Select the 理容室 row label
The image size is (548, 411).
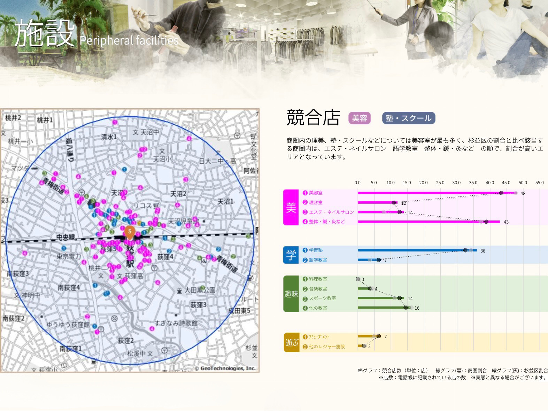pos(316,202)
